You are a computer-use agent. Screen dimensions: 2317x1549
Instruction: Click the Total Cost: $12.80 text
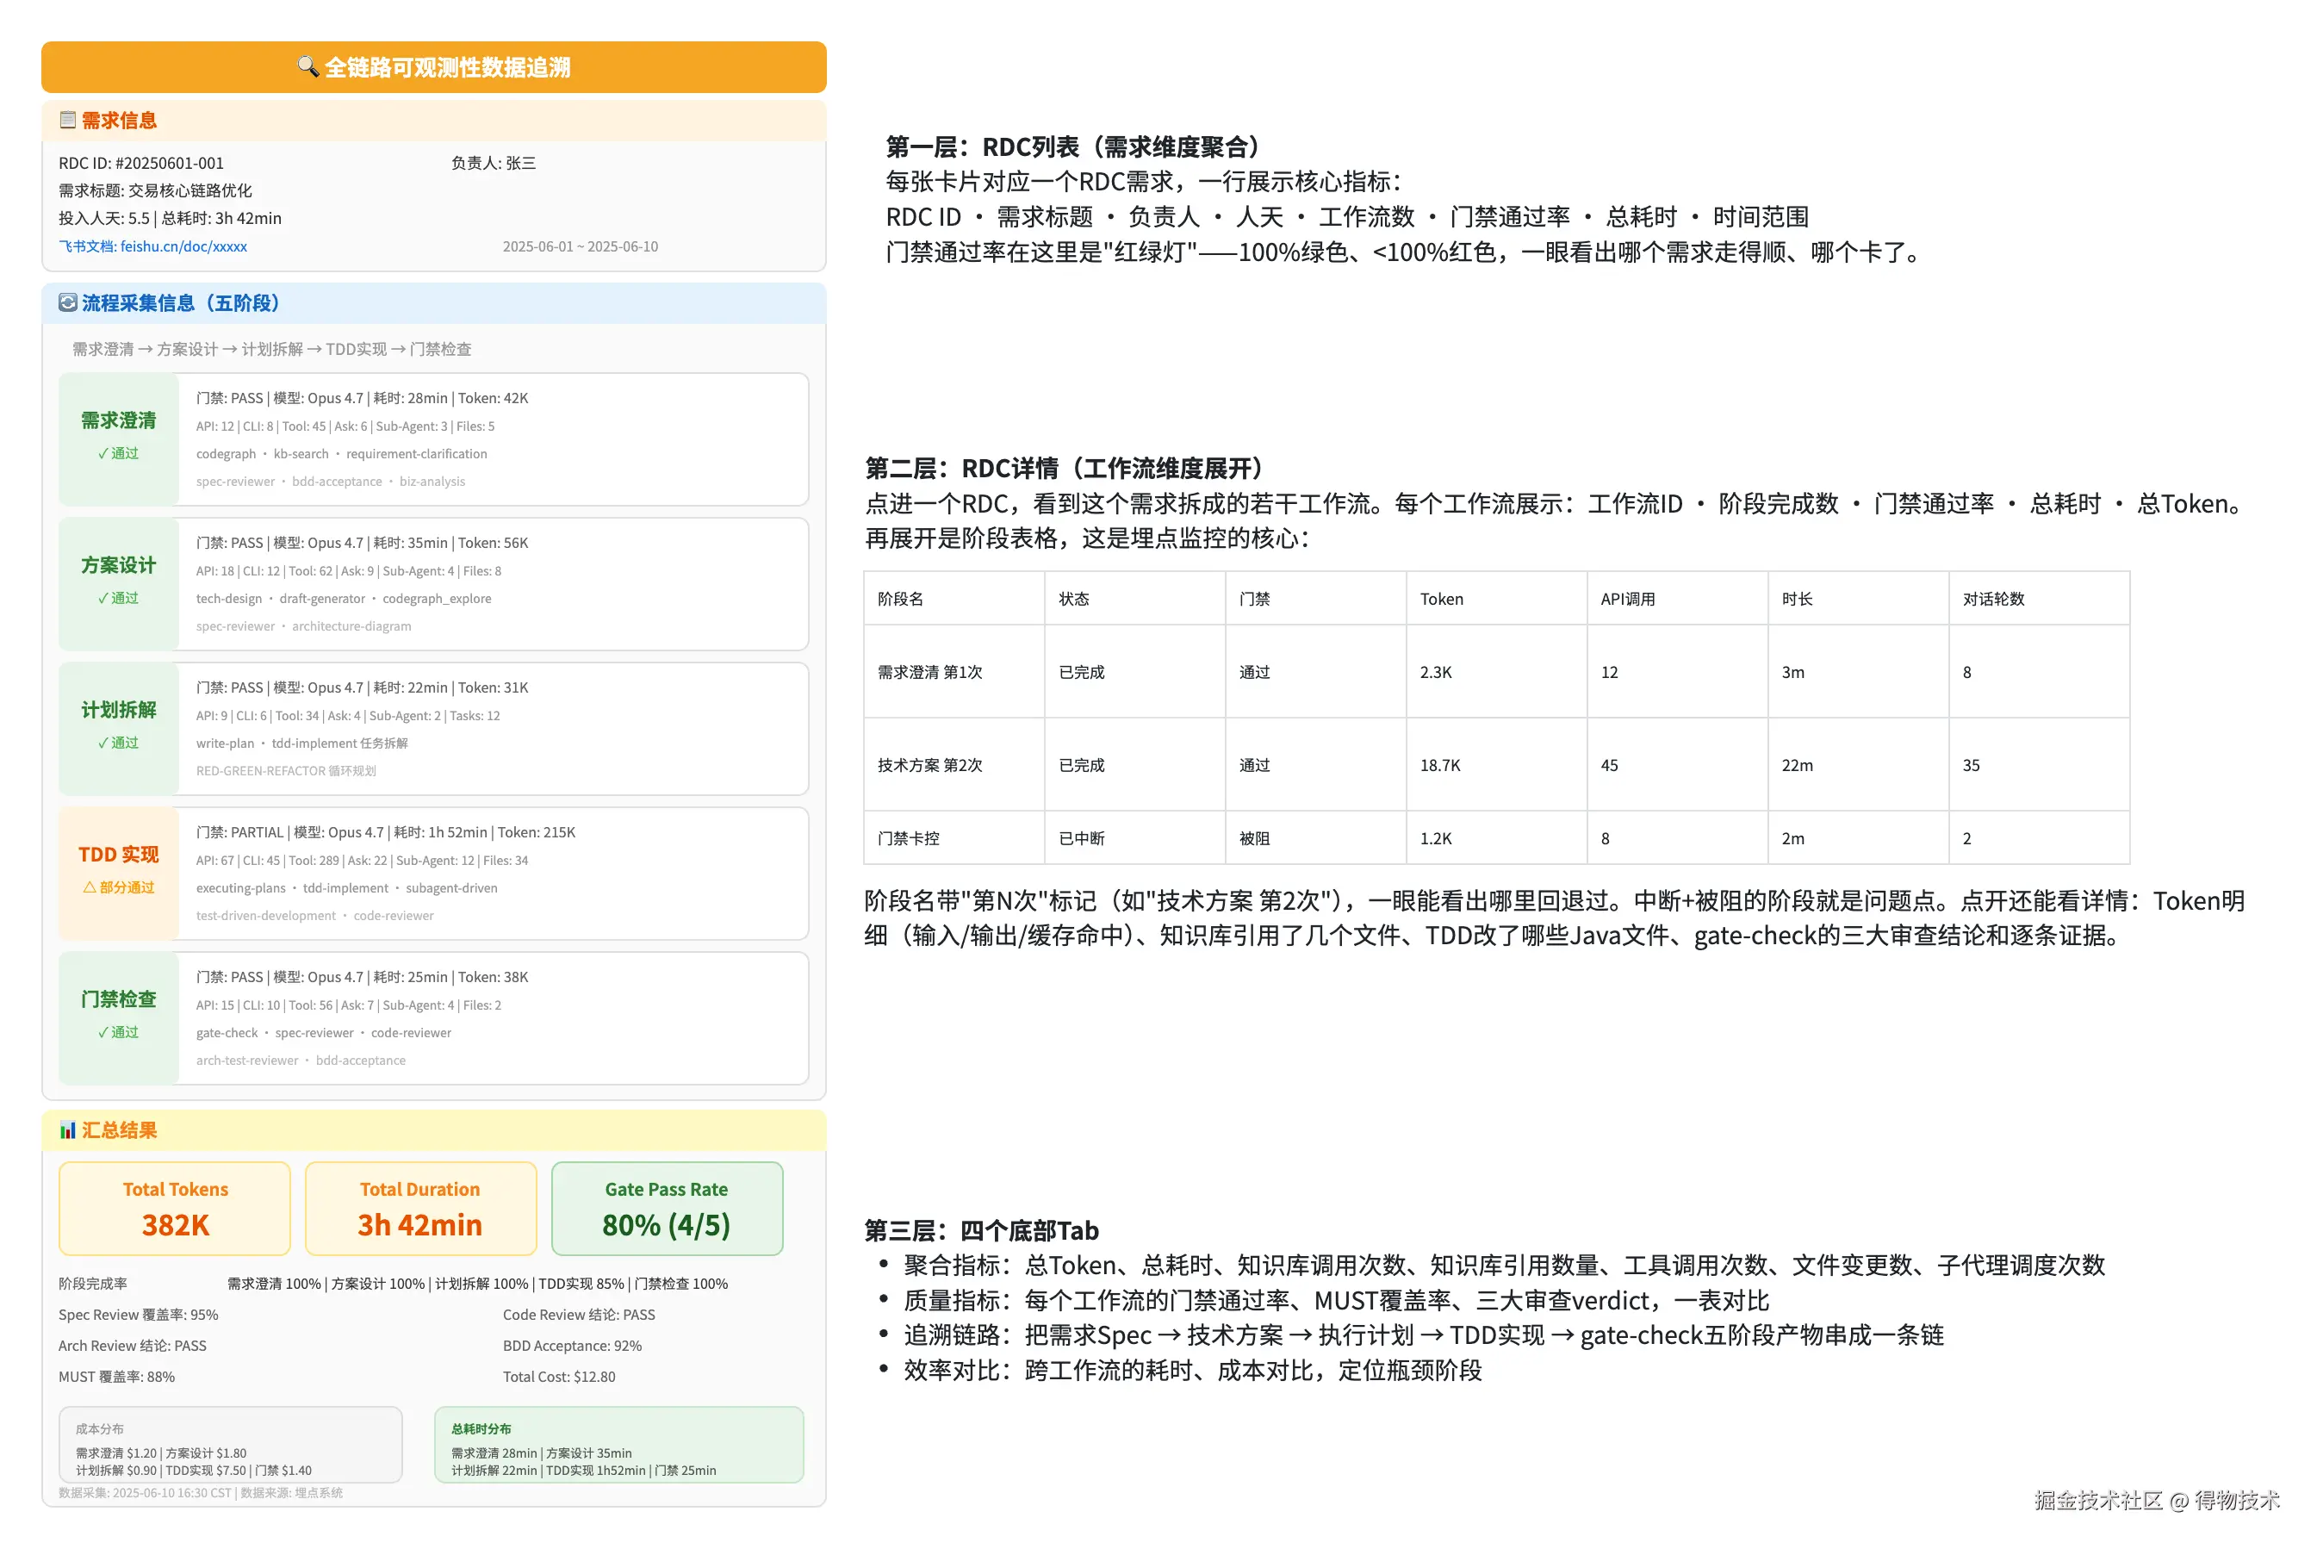click(x=559, y=1376)
